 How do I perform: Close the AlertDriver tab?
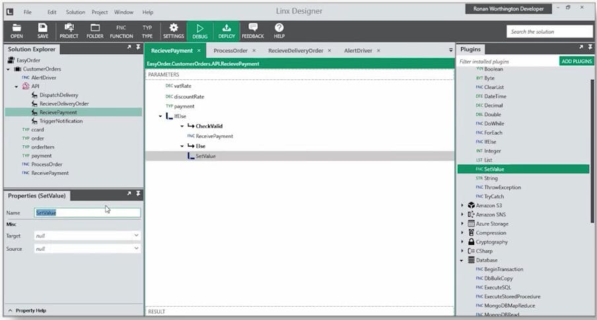coord(378,51)
